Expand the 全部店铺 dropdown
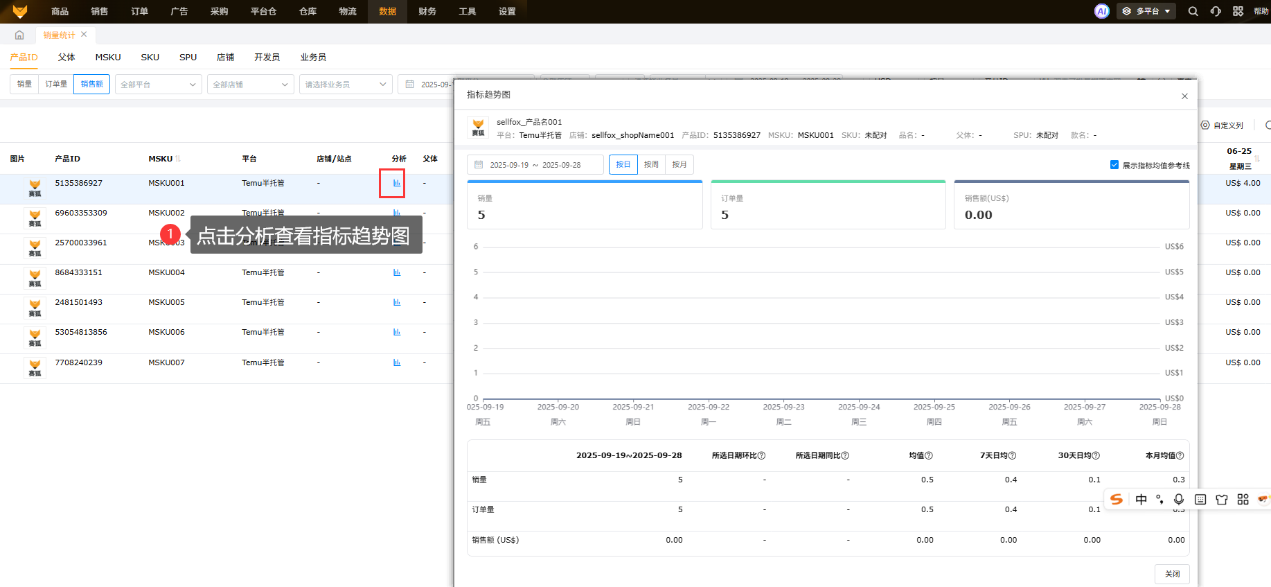This screenshot has height=587, width=1271. coord(250,85)
